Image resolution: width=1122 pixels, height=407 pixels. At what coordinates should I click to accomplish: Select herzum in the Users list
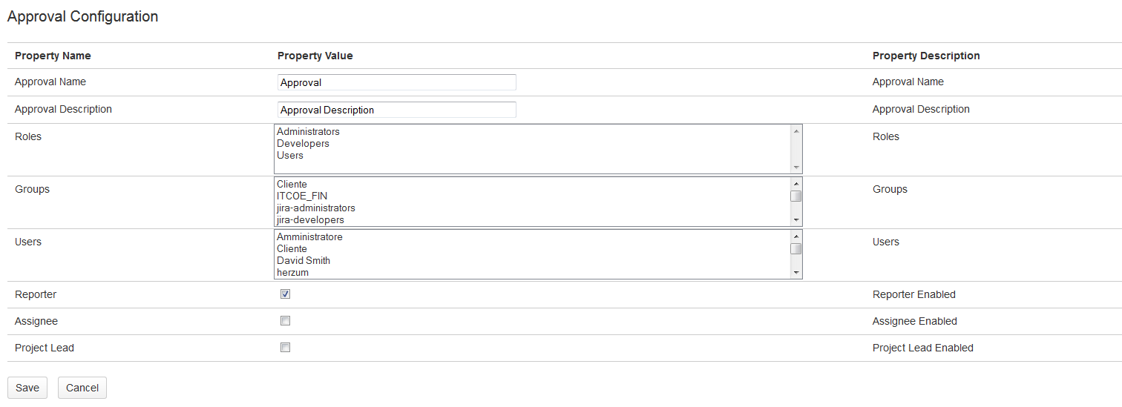point(292,273)
